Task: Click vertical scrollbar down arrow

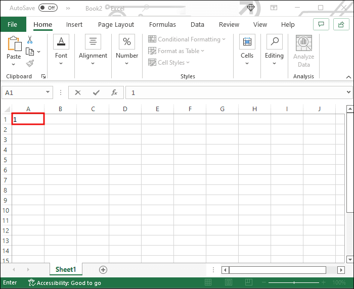Action: tap(350, 260)
